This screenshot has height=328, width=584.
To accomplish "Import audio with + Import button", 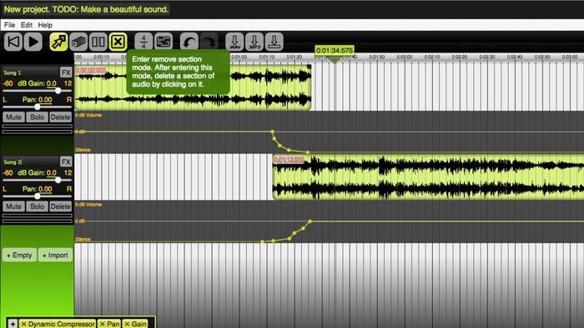I will pos(55,256).
